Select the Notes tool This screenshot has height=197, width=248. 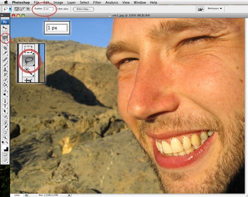pos(5,122)
